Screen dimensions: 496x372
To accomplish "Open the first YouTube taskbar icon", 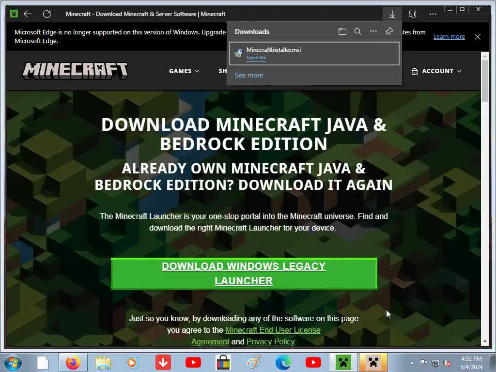I will tap(193, 362).
